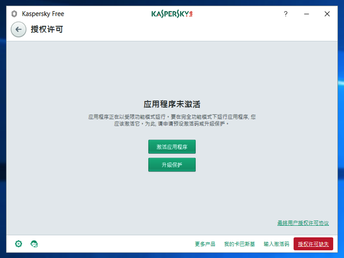Close the Kaspersky Free window
This screenshot has height=258, width=344.
point(327,14)
